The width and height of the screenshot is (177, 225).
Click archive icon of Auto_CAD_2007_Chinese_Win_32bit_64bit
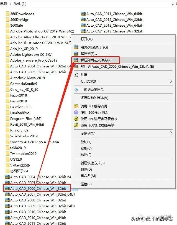(x=7, y=194)
